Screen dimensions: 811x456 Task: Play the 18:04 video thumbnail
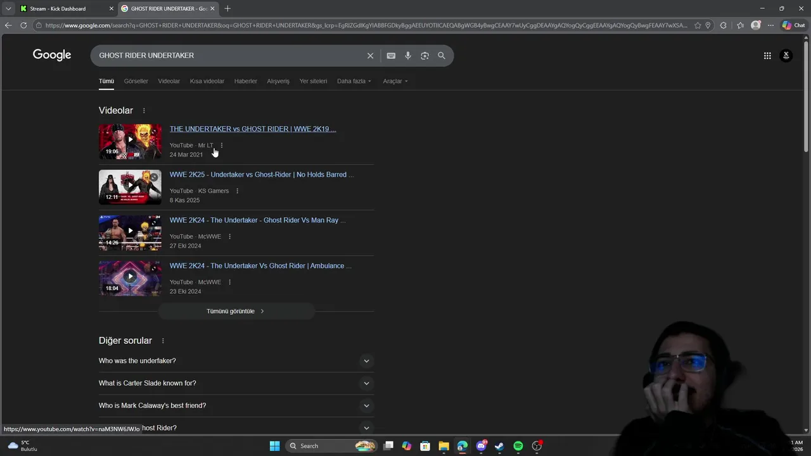[130, 278]
